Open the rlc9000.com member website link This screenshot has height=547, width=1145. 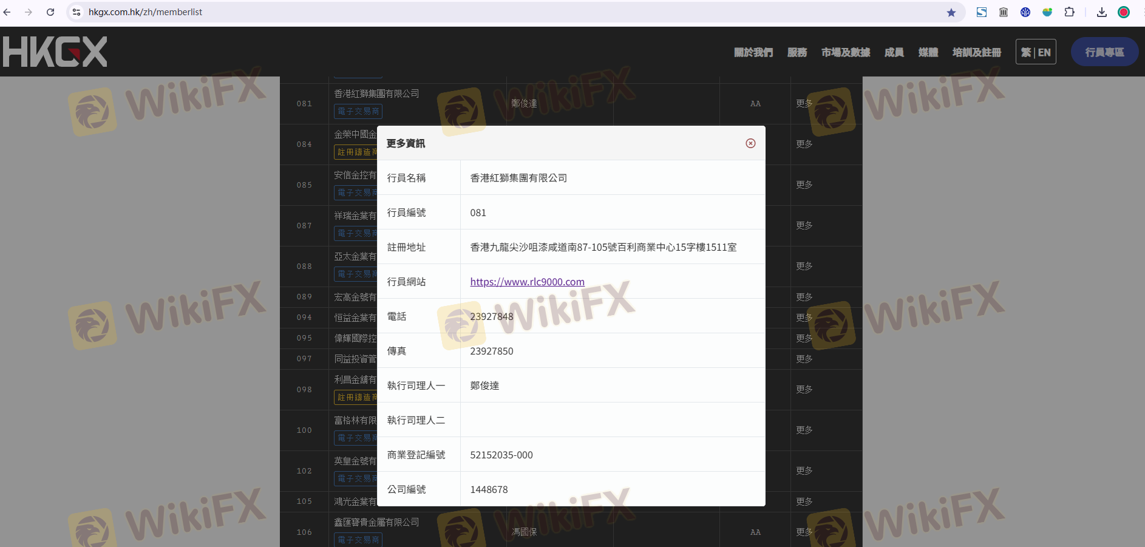pos(527,282)
